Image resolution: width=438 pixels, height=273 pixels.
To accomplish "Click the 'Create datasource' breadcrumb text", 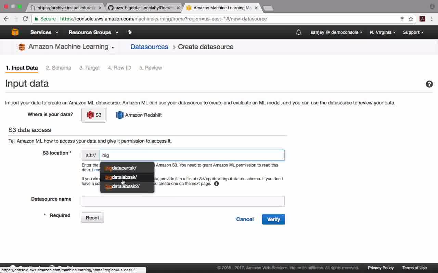I will pyautogui.click(x=206, y=47).
